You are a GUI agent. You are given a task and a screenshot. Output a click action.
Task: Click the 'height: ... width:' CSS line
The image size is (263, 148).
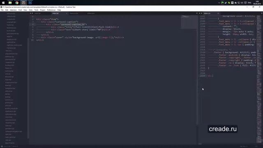click(238, 34)
